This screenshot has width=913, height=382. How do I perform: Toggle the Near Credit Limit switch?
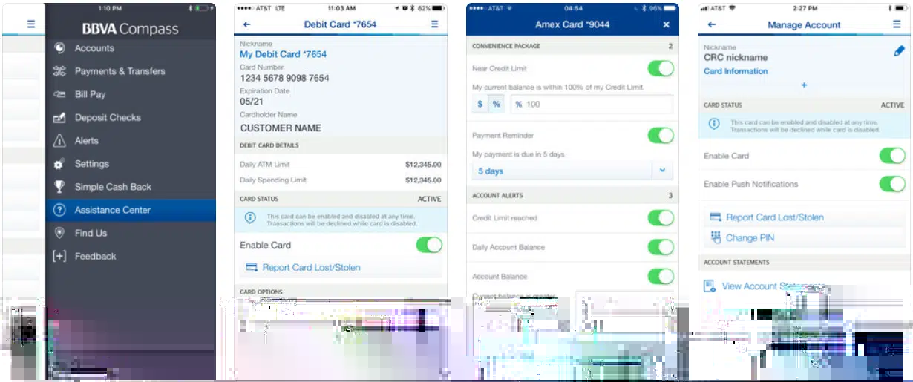pos(660,68)
